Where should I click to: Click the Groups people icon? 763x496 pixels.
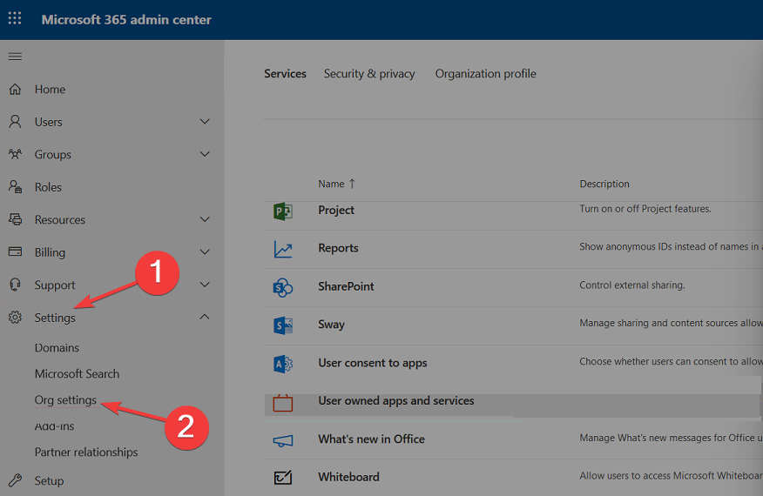(x=15, y=154)
